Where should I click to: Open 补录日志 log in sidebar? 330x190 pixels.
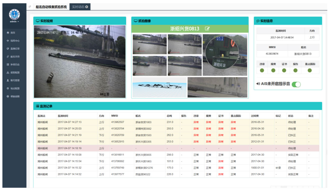pyautogui.click(x=14, y=64)
